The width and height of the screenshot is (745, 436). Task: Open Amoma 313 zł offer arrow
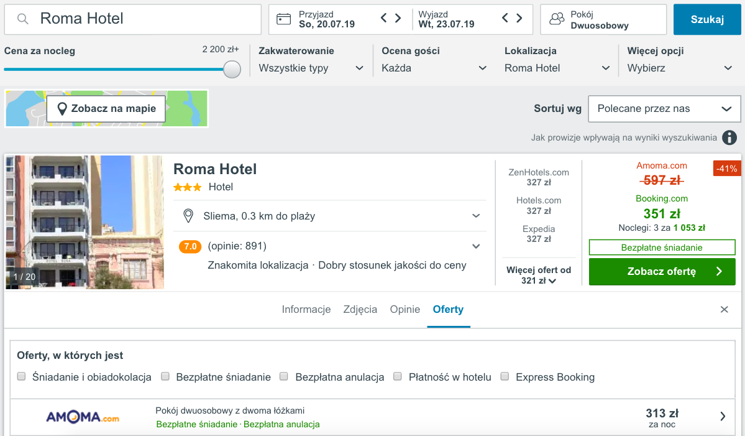tap(723, 417)
